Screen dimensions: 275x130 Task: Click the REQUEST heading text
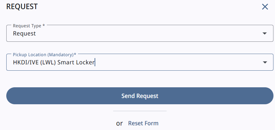(22, 7)
